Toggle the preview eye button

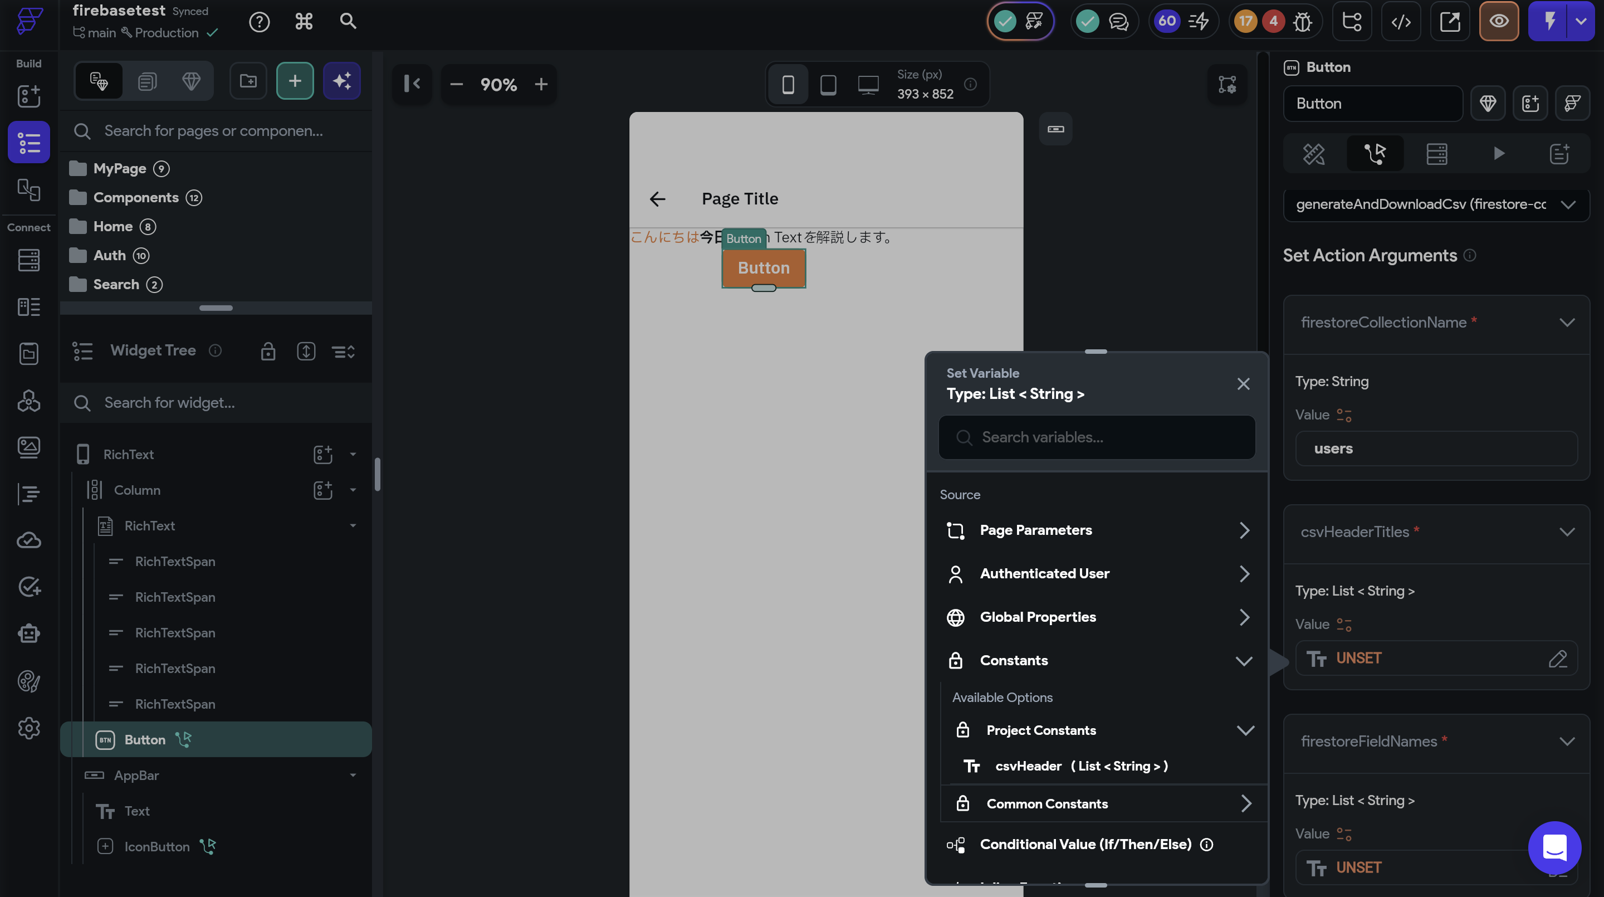(x=1499, y=22)
